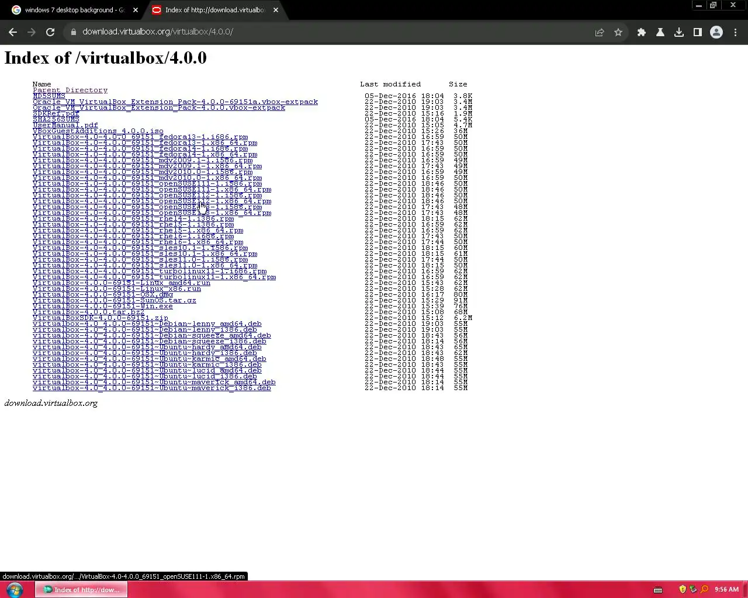748x598 pixels.
Task: Open the Chrome profile avatar
Action: [716, 32]
